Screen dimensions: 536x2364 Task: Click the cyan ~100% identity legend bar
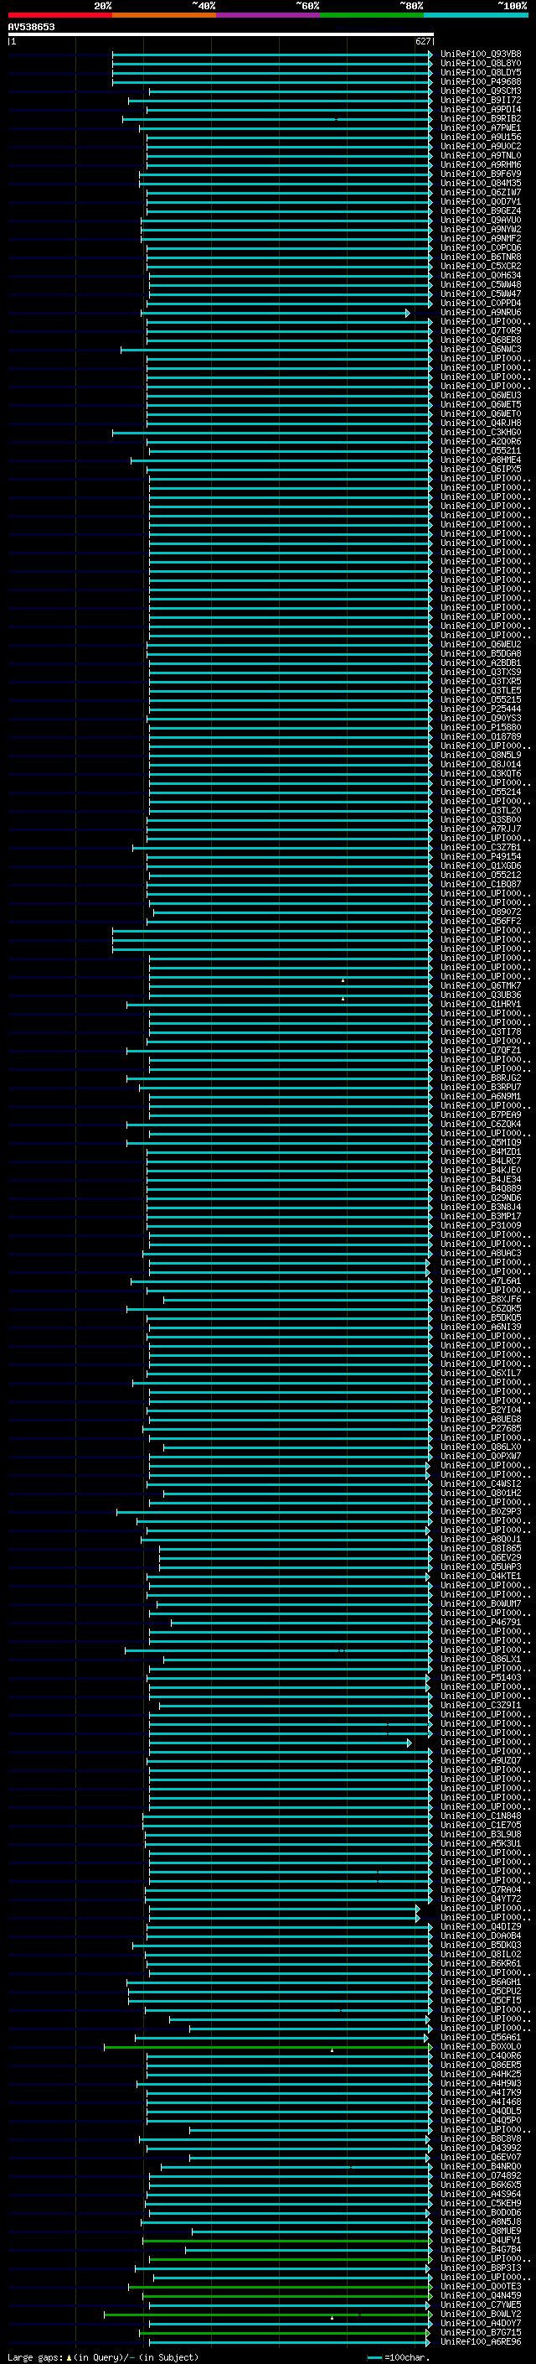pyautogui.click(x=476, y=15)
